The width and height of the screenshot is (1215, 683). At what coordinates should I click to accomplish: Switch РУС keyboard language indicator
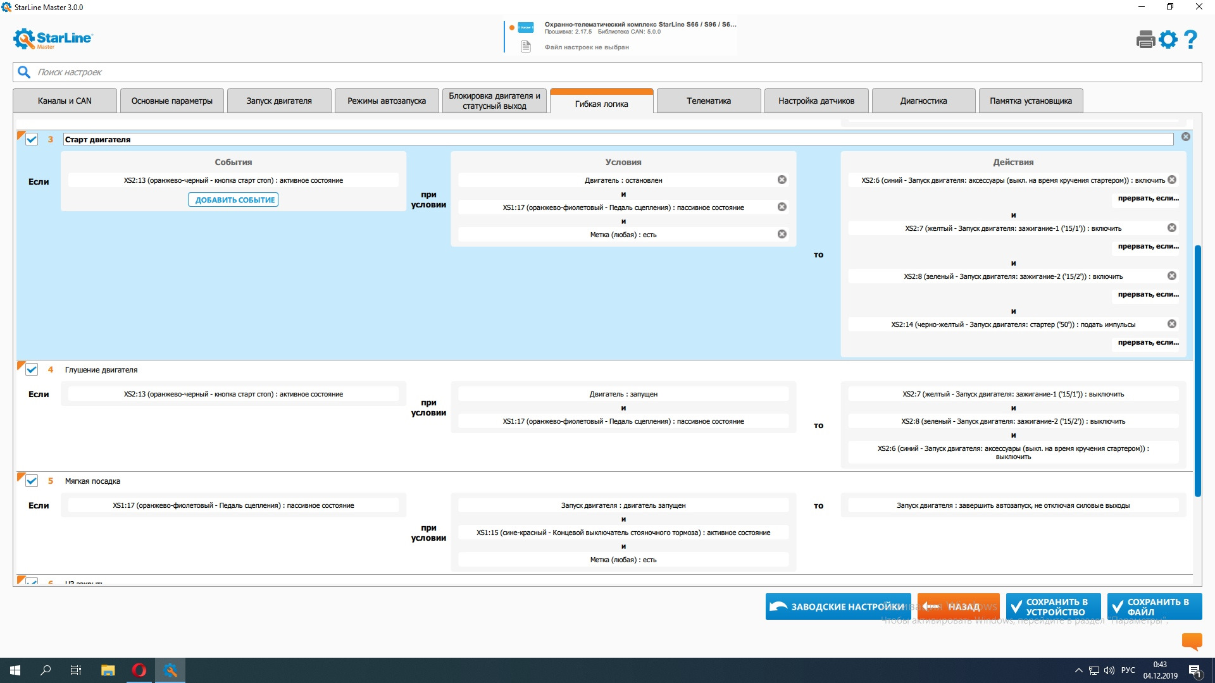[1128, 670]
